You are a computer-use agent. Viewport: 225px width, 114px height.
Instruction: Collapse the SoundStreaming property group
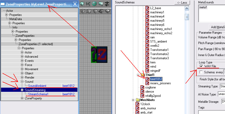[22, 90]
